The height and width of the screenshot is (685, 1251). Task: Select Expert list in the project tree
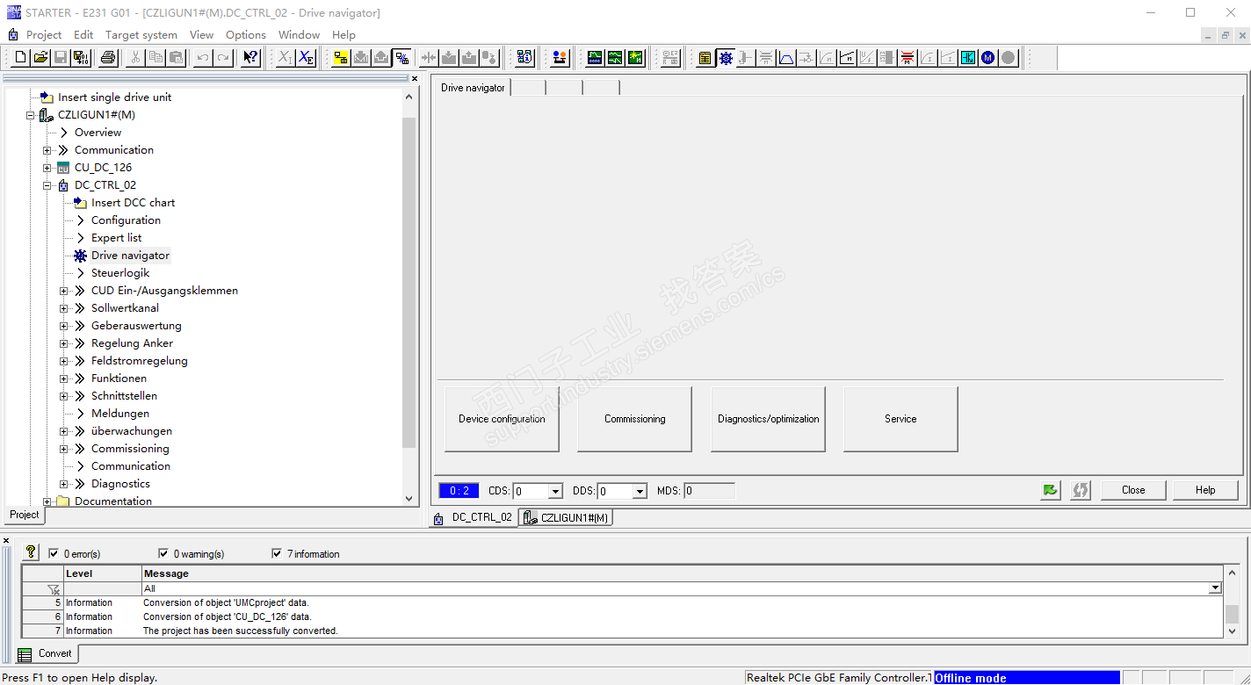point(116,238)
